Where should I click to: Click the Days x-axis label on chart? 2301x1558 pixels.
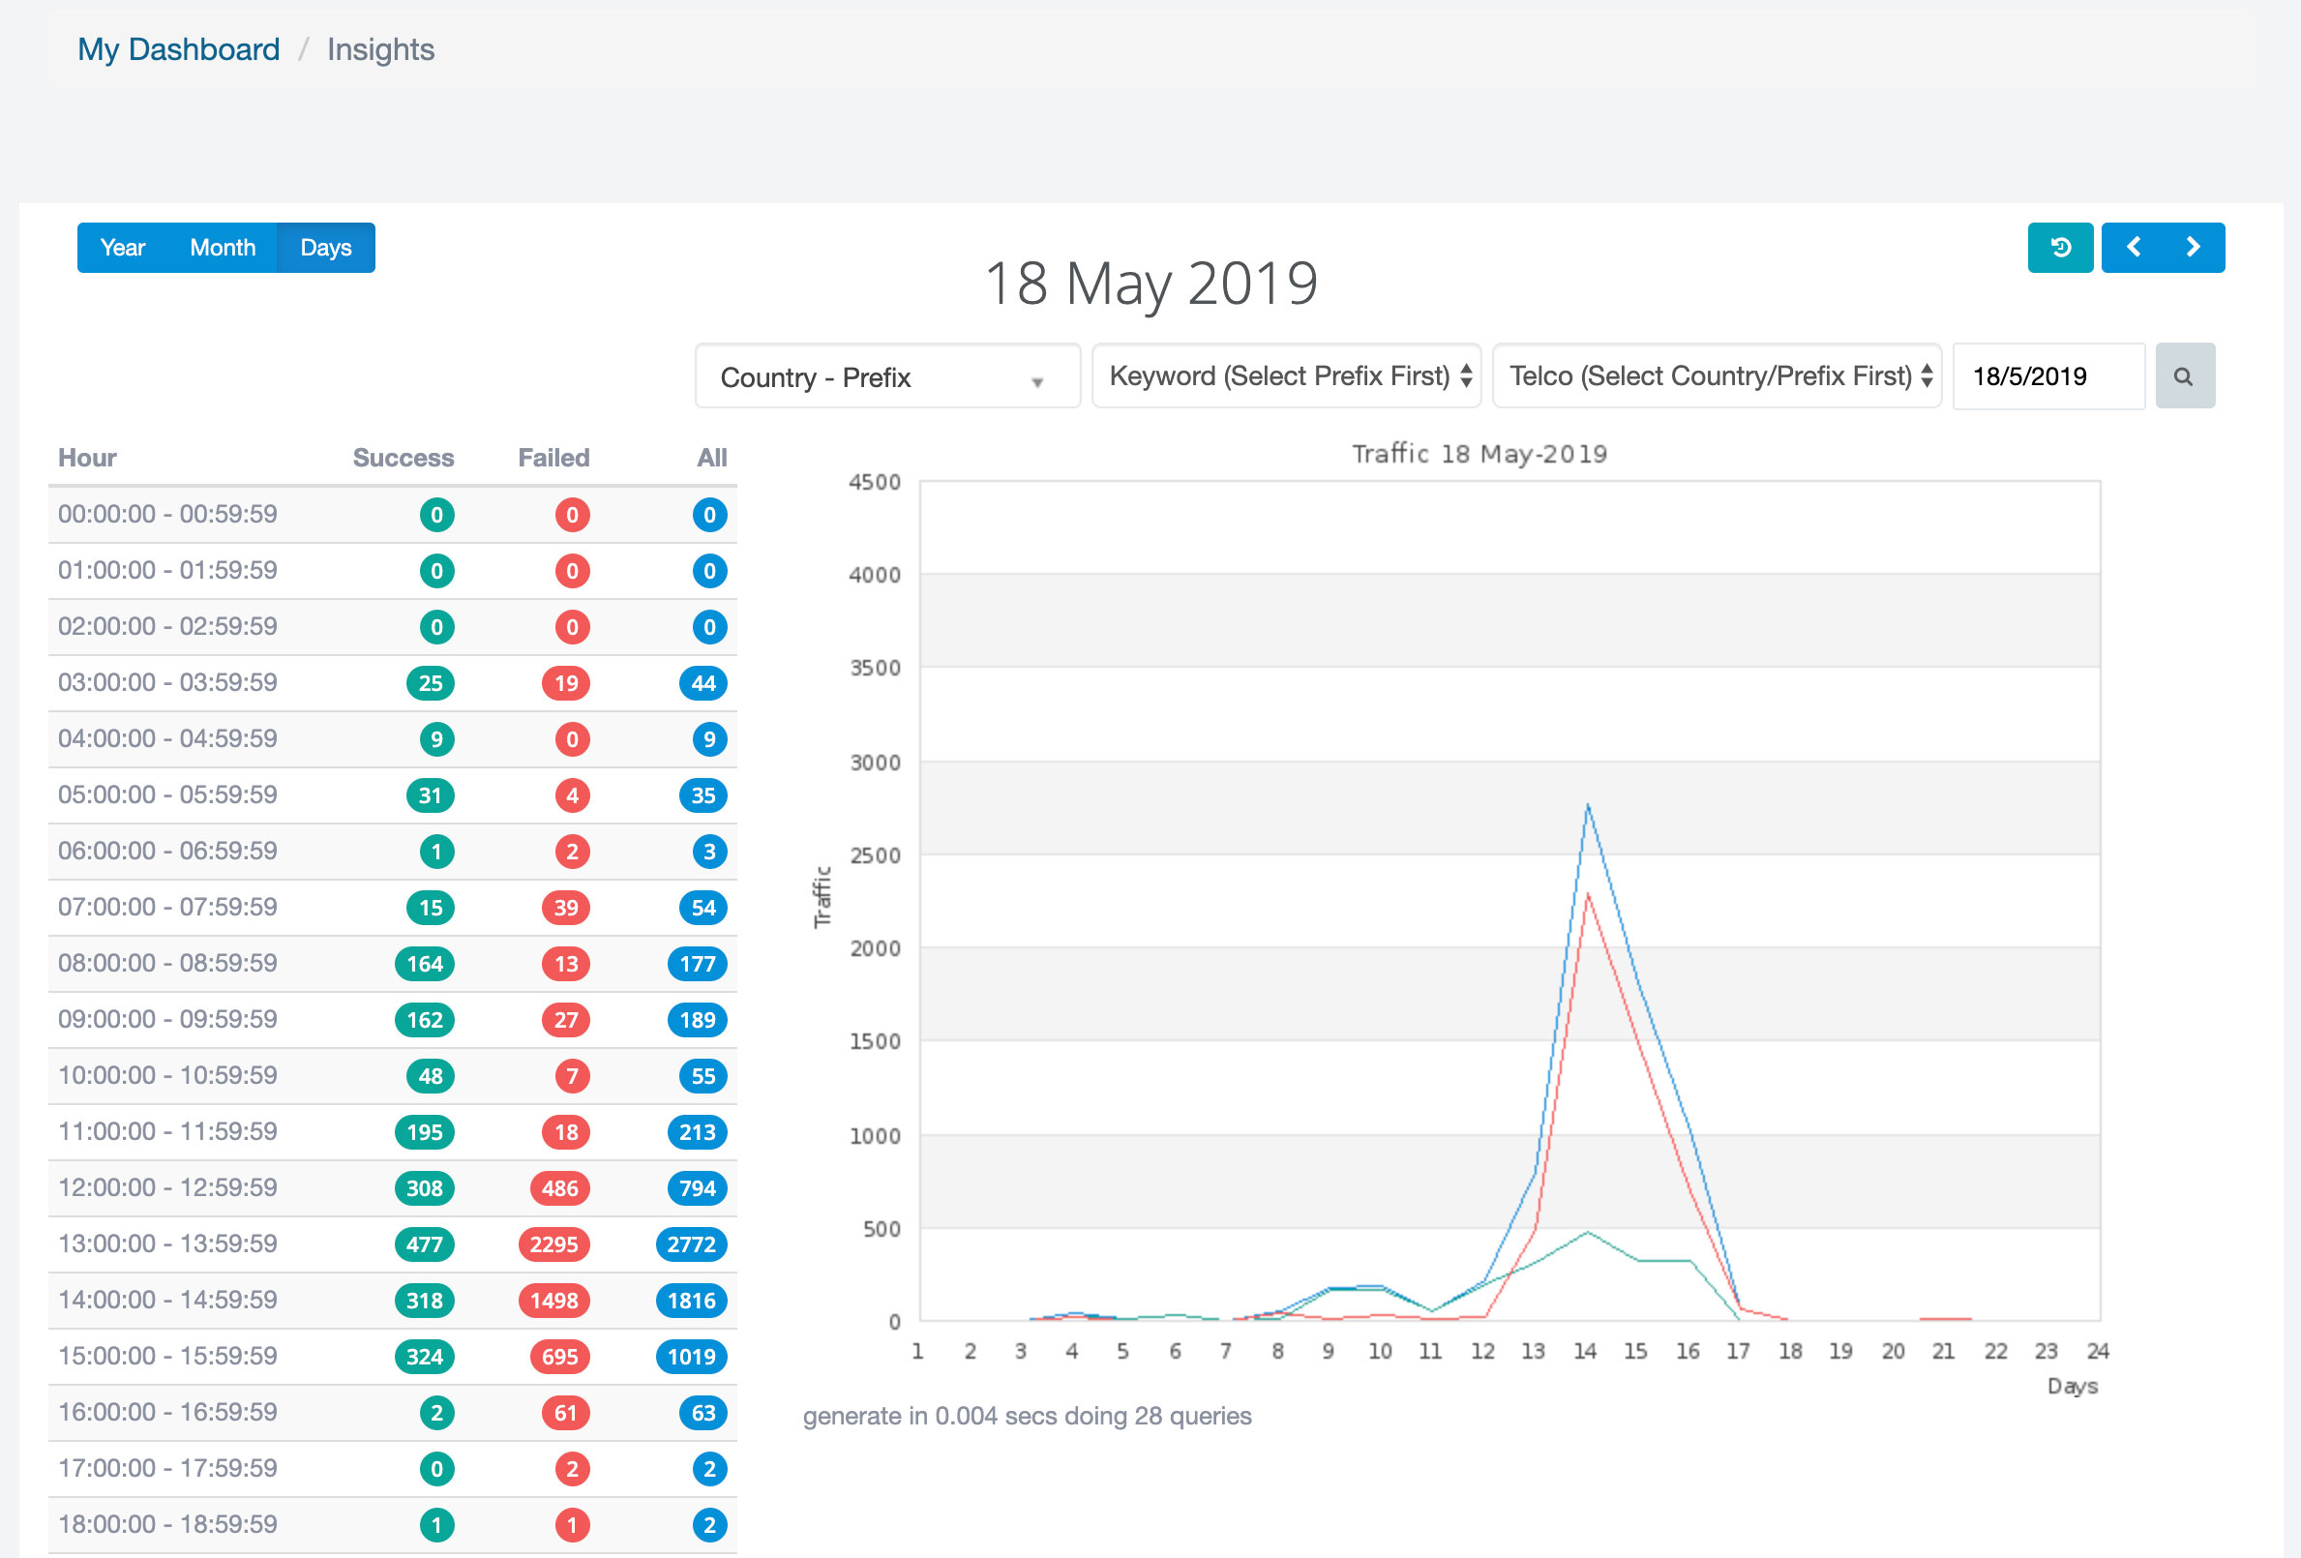point(2073,1387)
